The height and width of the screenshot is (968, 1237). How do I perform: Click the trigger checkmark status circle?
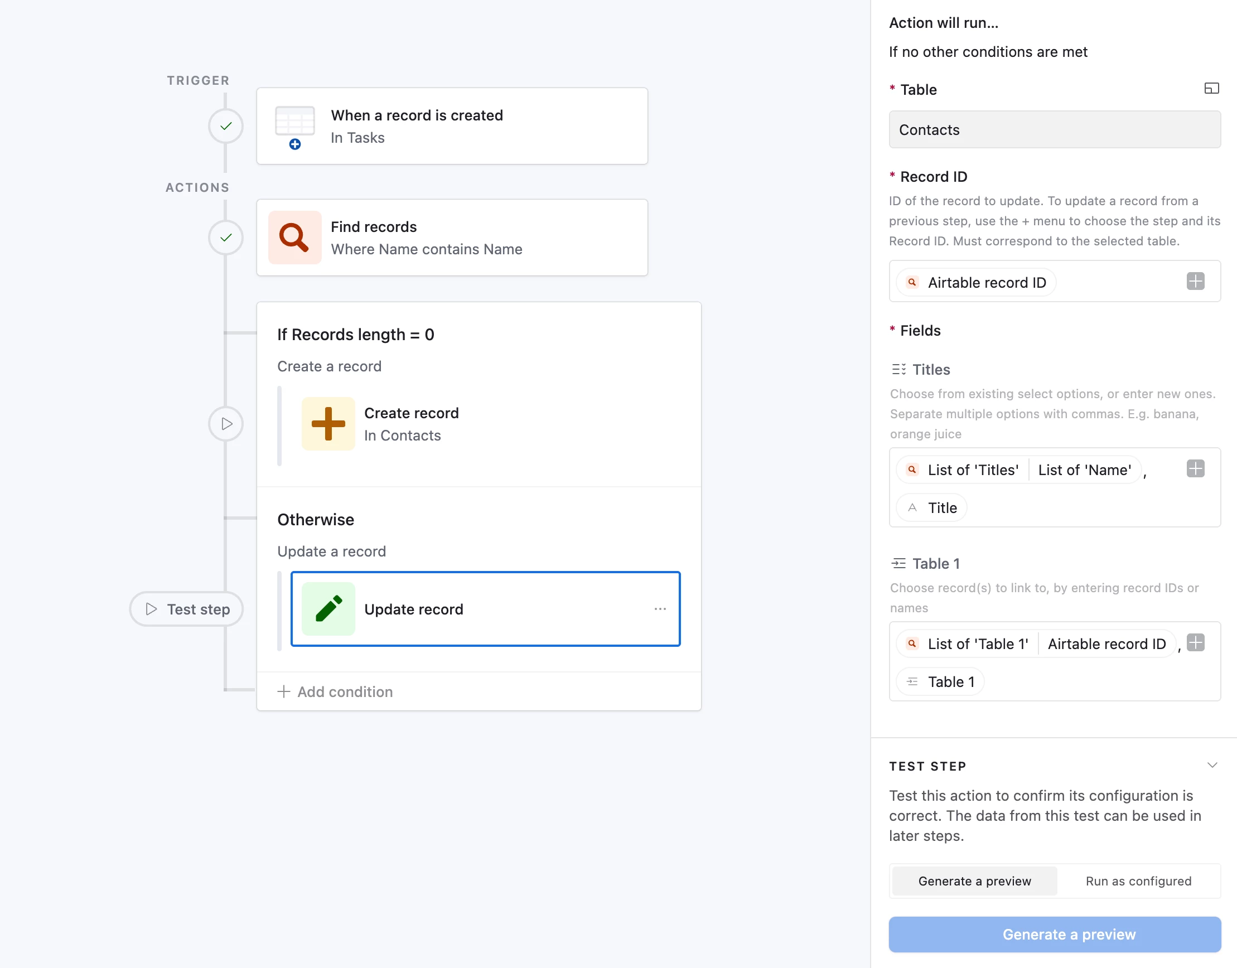[226, 126]
